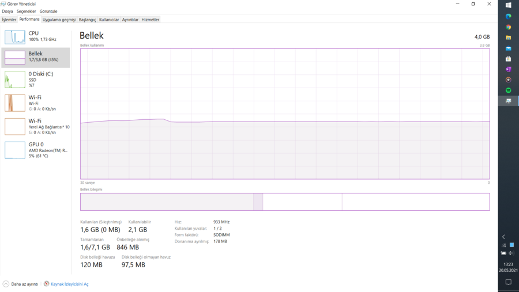Open the orange circular taskbar app
This screenshot has height=292, width=519.
coord(509,79)
